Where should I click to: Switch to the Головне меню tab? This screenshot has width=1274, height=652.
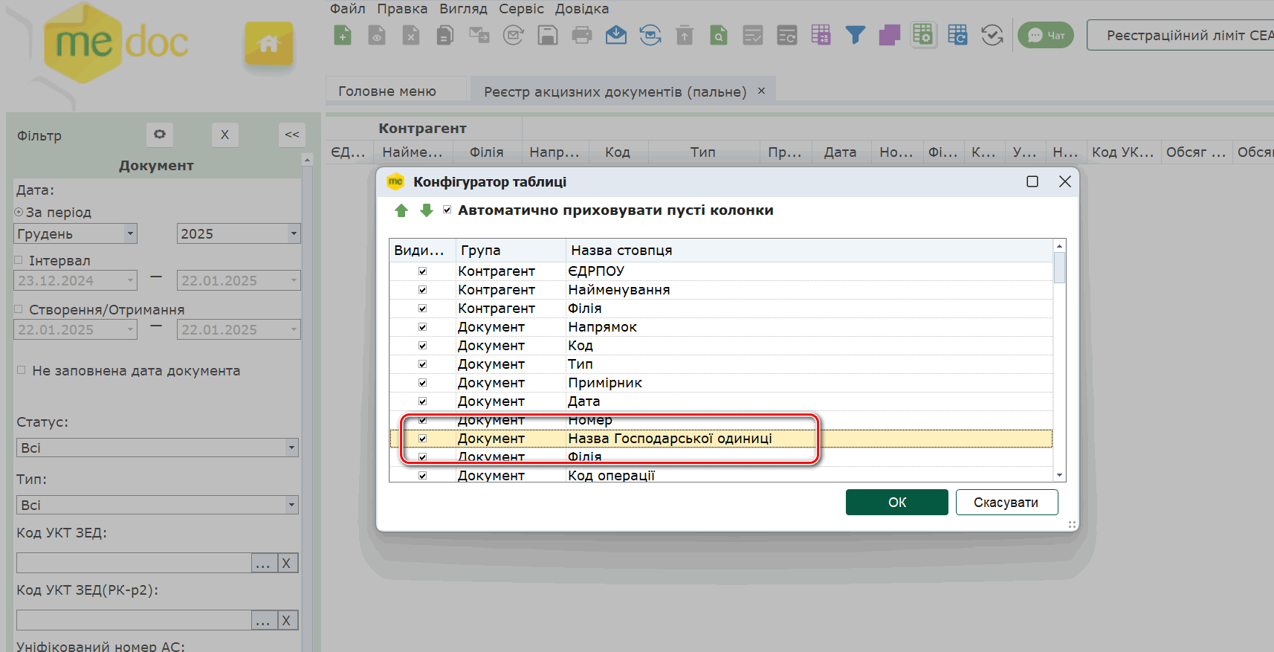coord(387,91)
